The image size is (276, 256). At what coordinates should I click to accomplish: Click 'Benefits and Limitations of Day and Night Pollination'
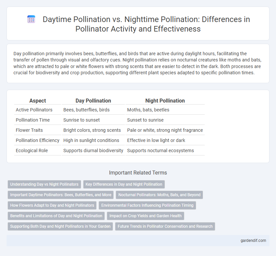[x=56, y=216]
